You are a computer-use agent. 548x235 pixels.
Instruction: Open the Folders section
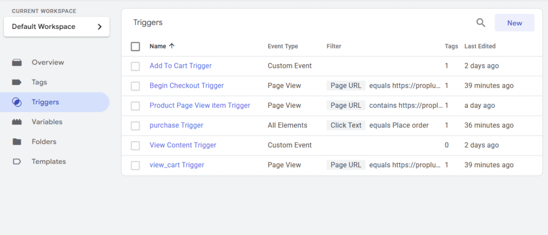[55, 142]
